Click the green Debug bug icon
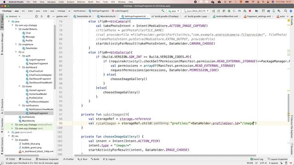Image resolution: width=294 pixels, height=165 pixels. click(x=229, y=11)
